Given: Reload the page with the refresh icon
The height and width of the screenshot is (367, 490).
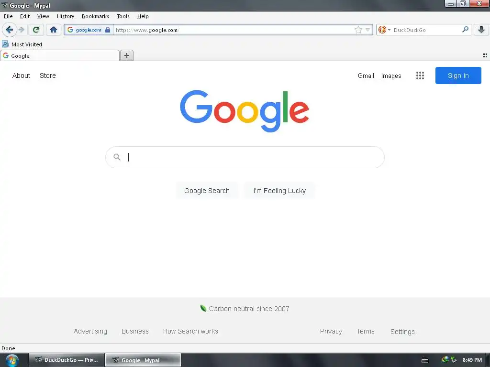Looking at the screenshot, I should click(36, 30).
